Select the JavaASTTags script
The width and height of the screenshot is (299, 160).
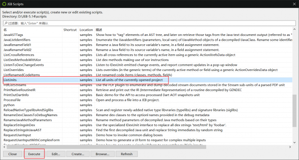[x=13, y=35]
